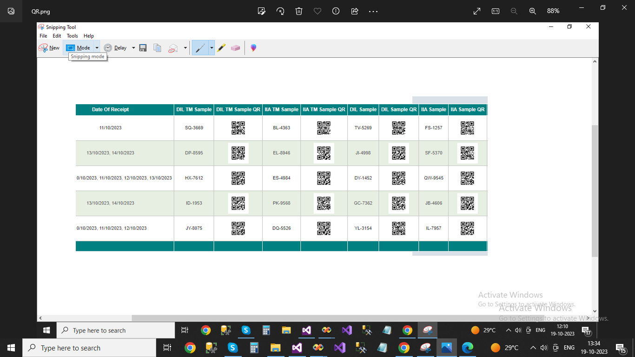Click search box in taskbar showing 13:34

(x=89, y=348)
